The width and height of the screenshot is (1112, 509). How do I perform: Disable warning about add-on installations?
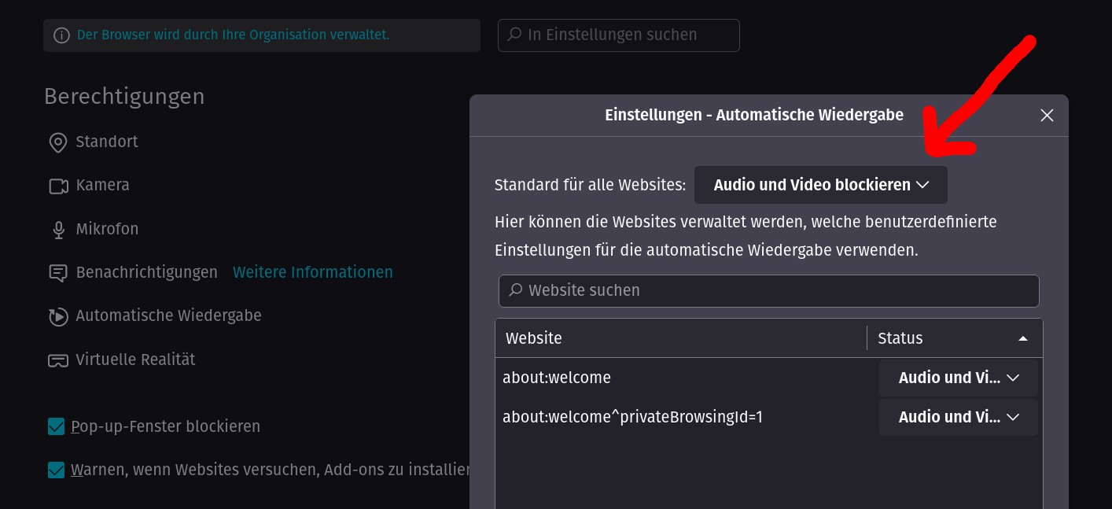pos(55,470)
